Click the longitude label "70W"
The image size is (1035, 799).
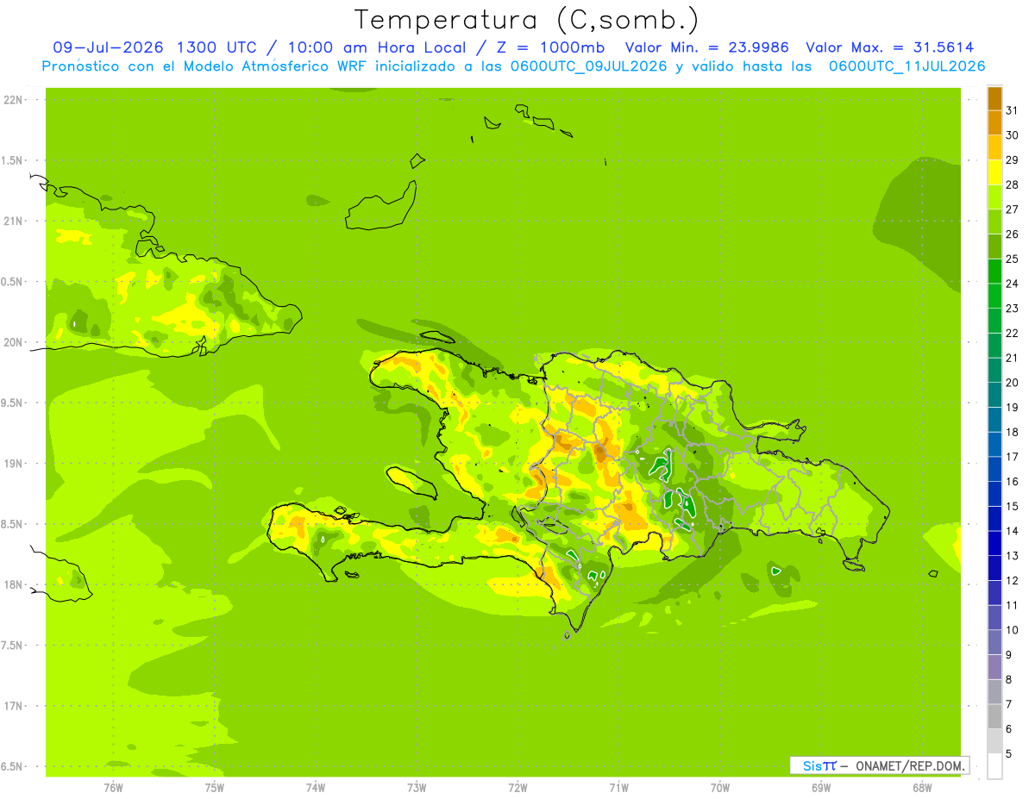719,788
